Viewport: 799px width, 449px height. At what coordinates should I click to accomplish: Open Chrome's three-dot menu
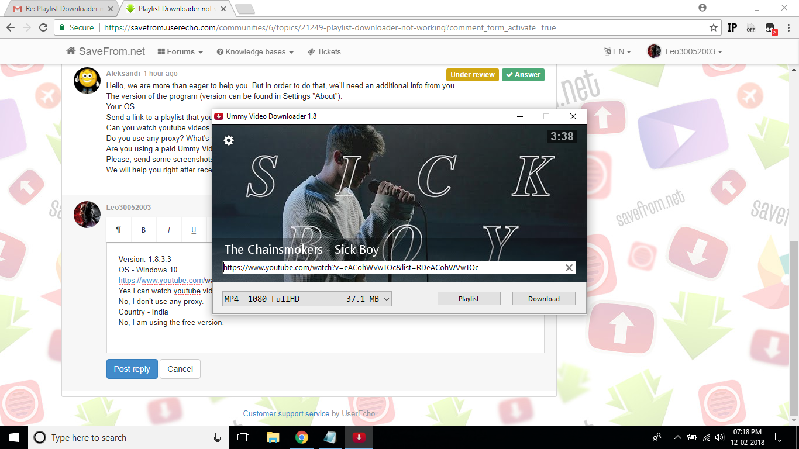[788, 27]
